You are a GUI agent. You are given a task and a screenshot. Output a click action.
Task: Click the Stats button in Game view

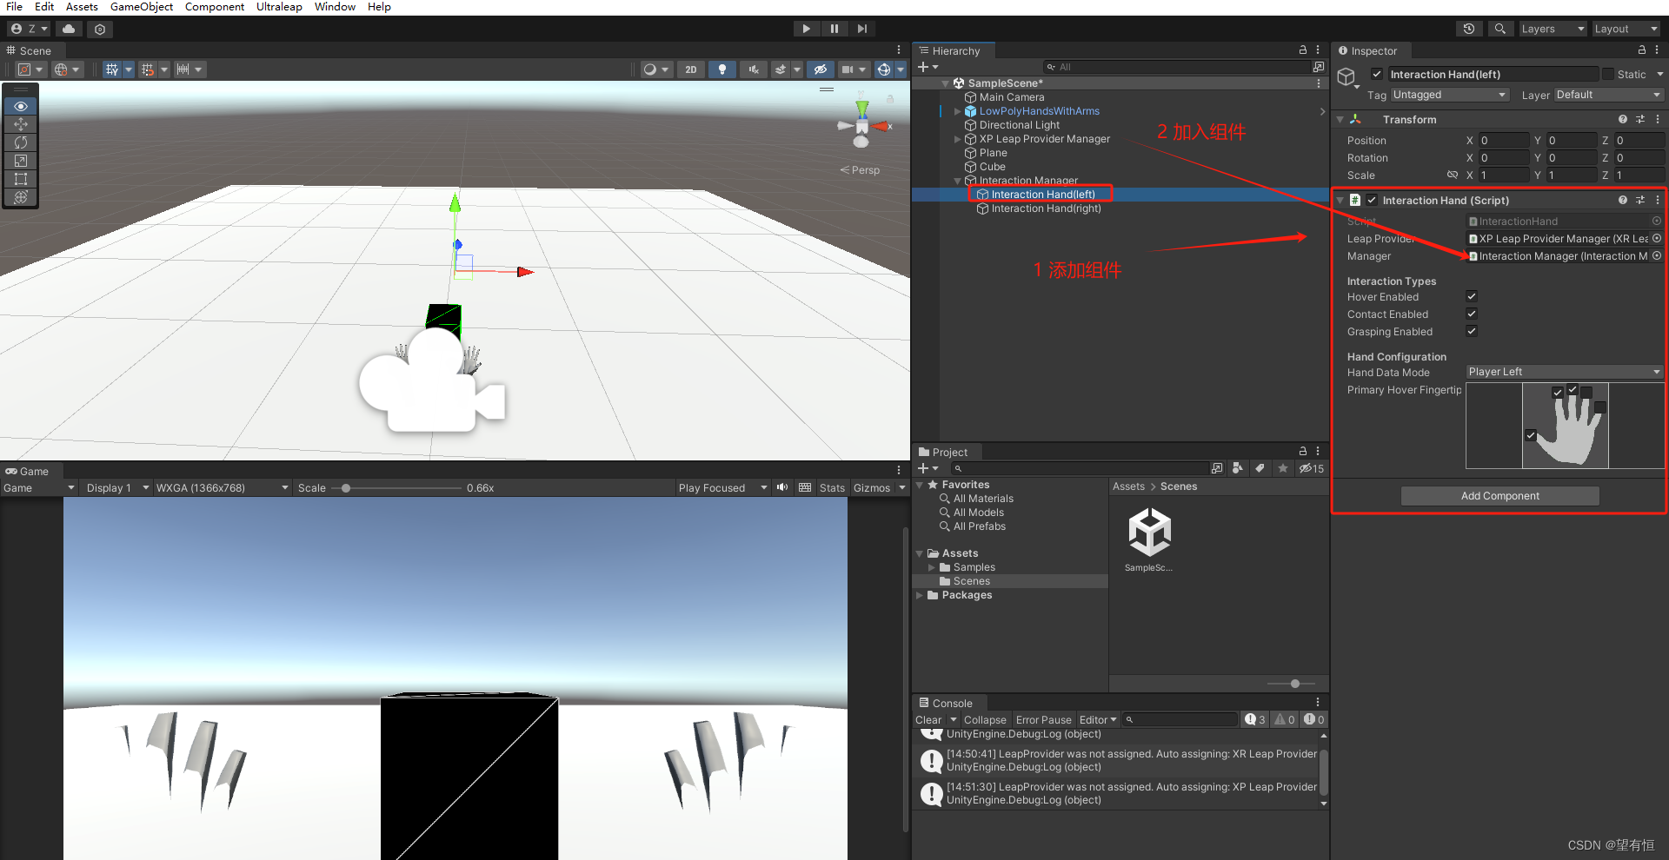832,487
